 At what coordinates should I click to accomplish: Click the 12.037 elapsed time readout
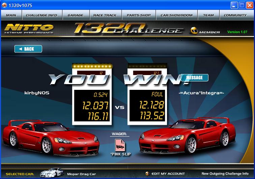click(x=95, y=106)
